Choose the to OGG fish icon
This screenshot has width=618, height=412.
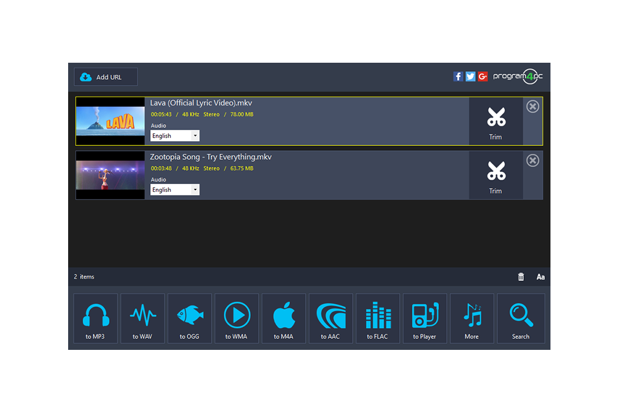coord(189,319)
